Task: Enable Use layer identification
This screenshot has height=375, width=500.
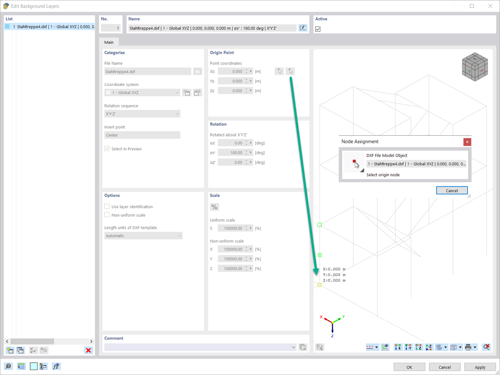Action: 106,206
